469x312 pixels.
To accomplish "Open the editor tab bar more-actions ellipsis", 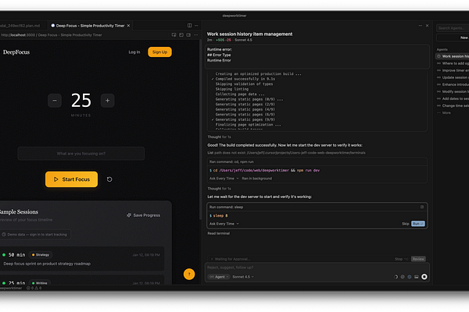I will coord(196,26).
